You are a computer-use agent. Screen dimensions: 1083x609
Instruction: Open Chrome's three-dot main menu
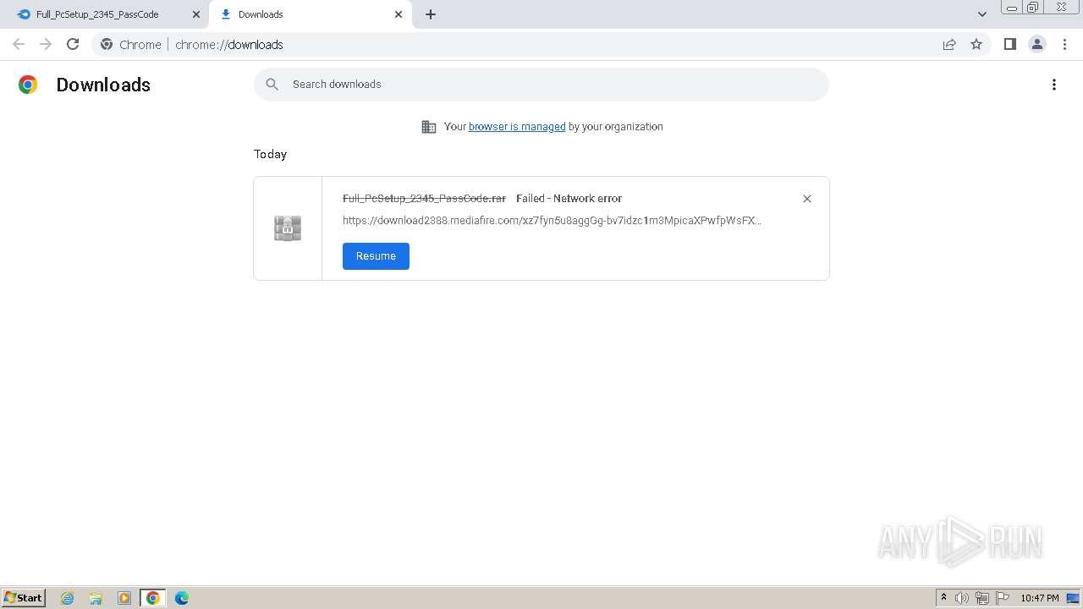pos(1064,44)
